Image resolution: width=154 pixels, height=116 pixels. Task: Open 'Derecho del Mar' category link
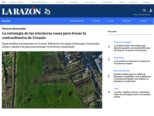click(122, 71)
